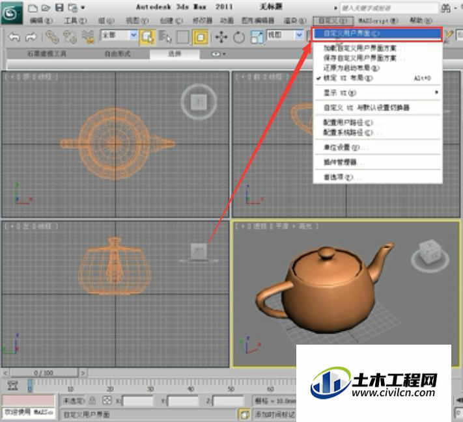This screenshot has width=463, height=422.
Task: Click the Z coordinate input field
Action: (229, 401)
